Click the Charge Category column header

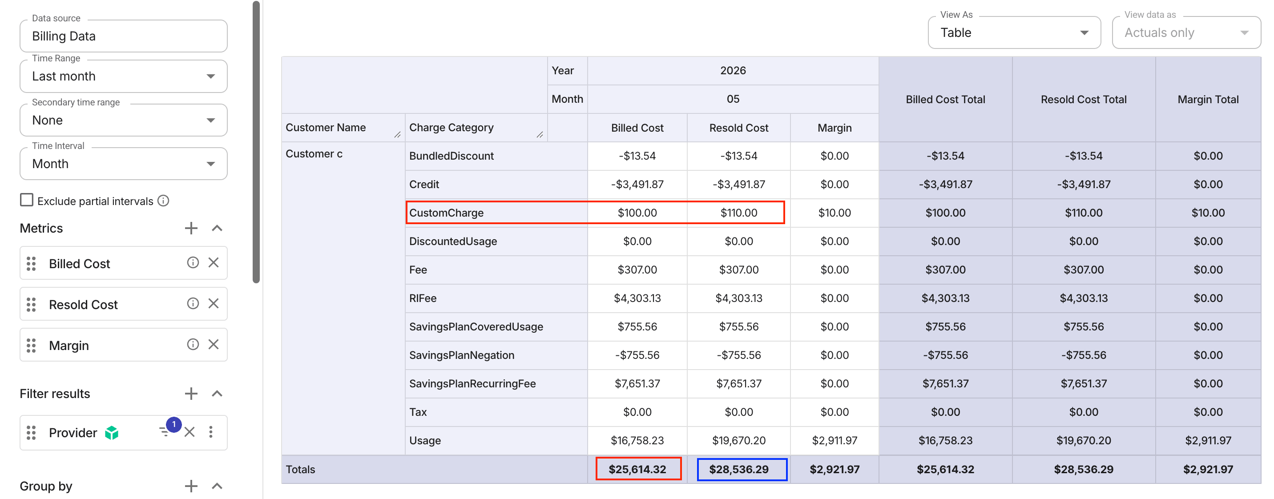[x=476, y=128]
